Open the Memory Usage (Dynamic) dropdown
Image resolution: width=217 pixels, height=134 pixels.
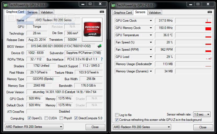(x=151, y=71)
